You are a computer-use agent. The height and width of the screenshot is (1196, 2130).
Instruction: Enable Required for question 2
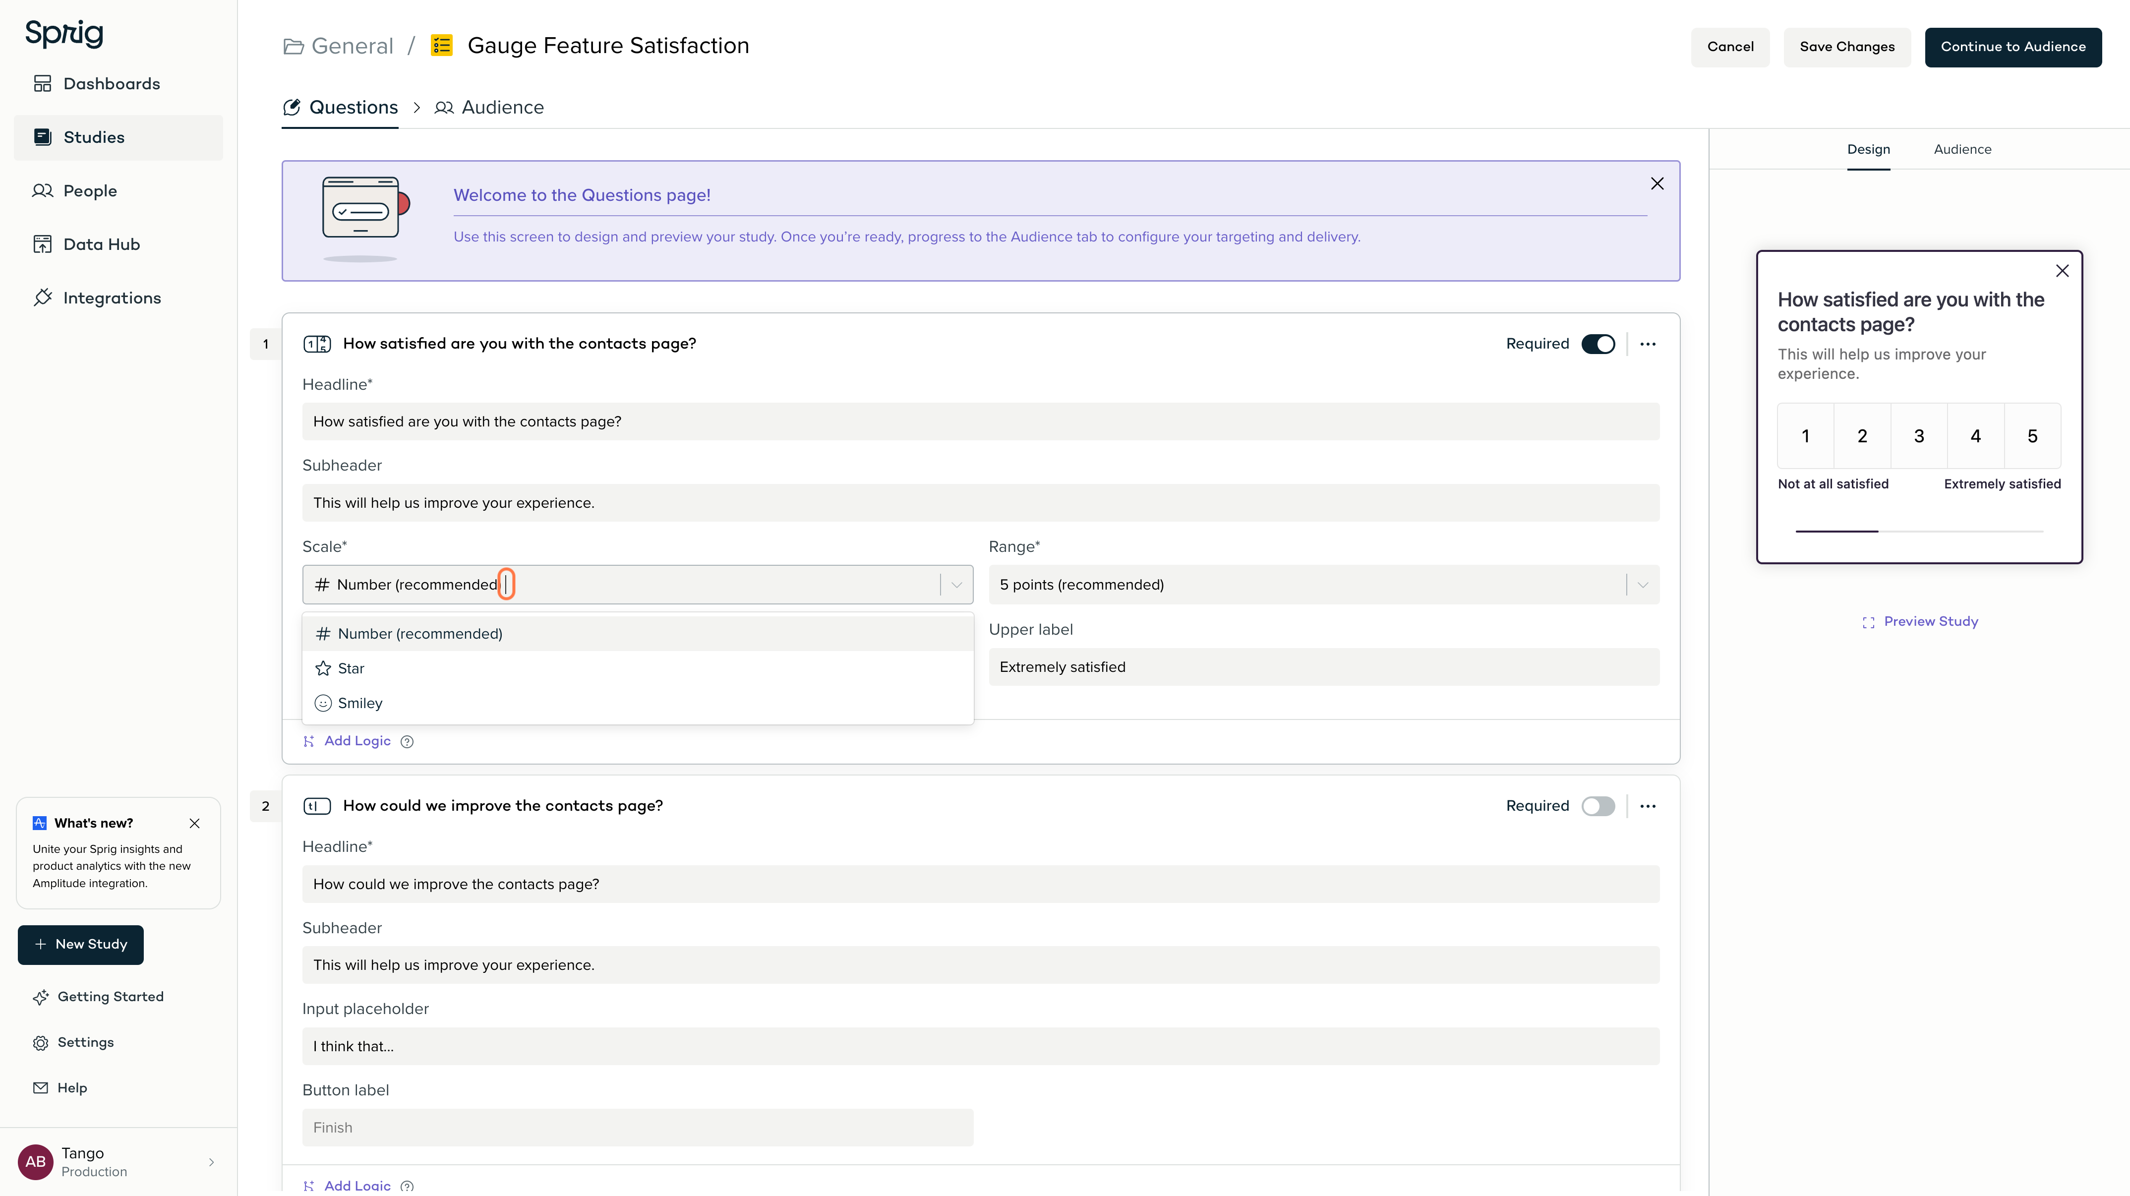click(1597, 806)
